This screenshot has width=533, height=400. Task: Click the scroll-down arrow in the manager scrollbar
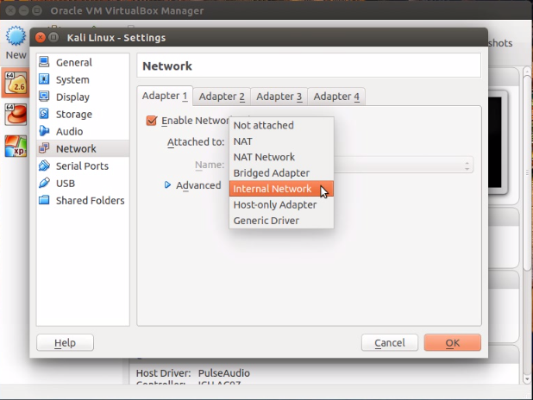[x=527, y=379]
